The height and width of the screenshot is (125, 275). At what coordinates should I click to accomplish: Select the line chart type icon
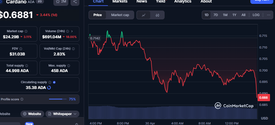click(x=144, y=15)
